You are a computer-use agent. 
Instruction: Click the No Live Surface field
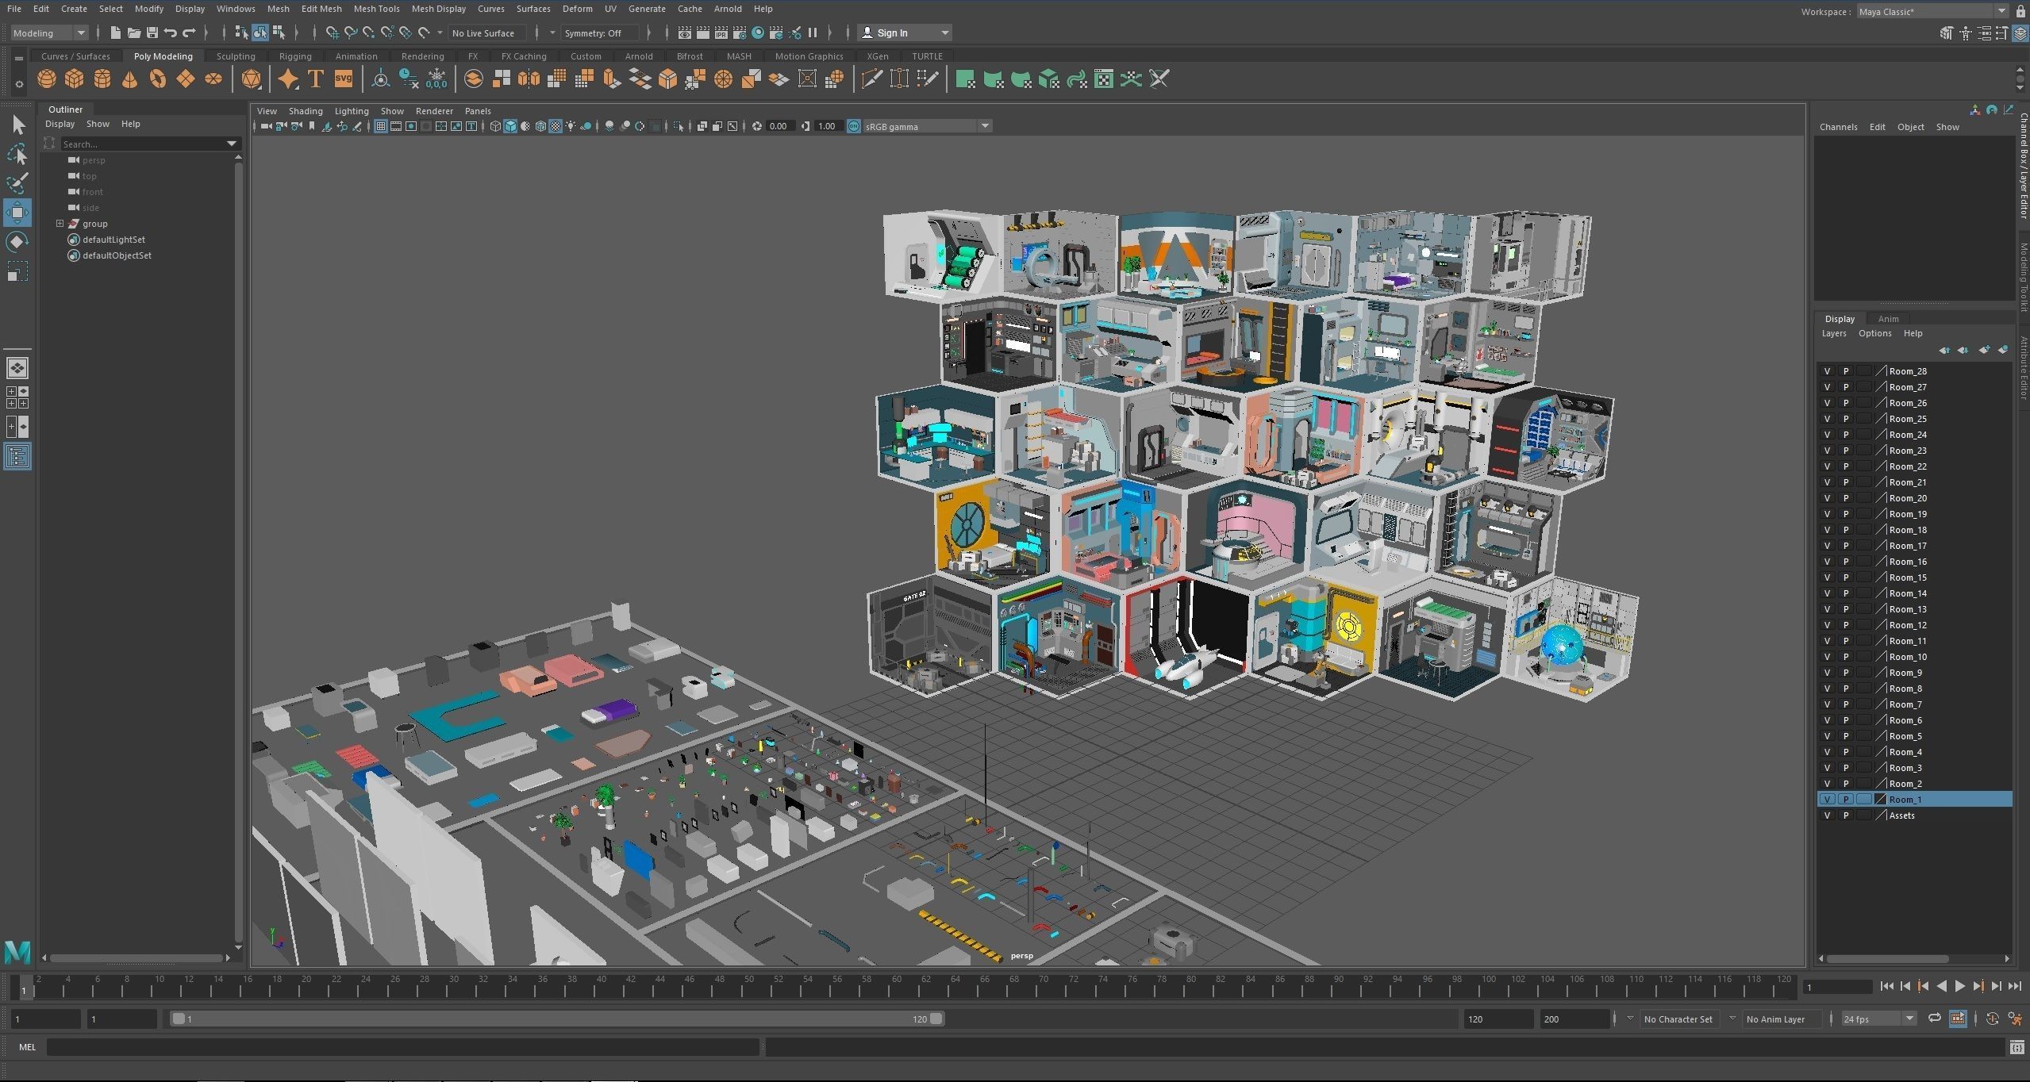(486, 33)
